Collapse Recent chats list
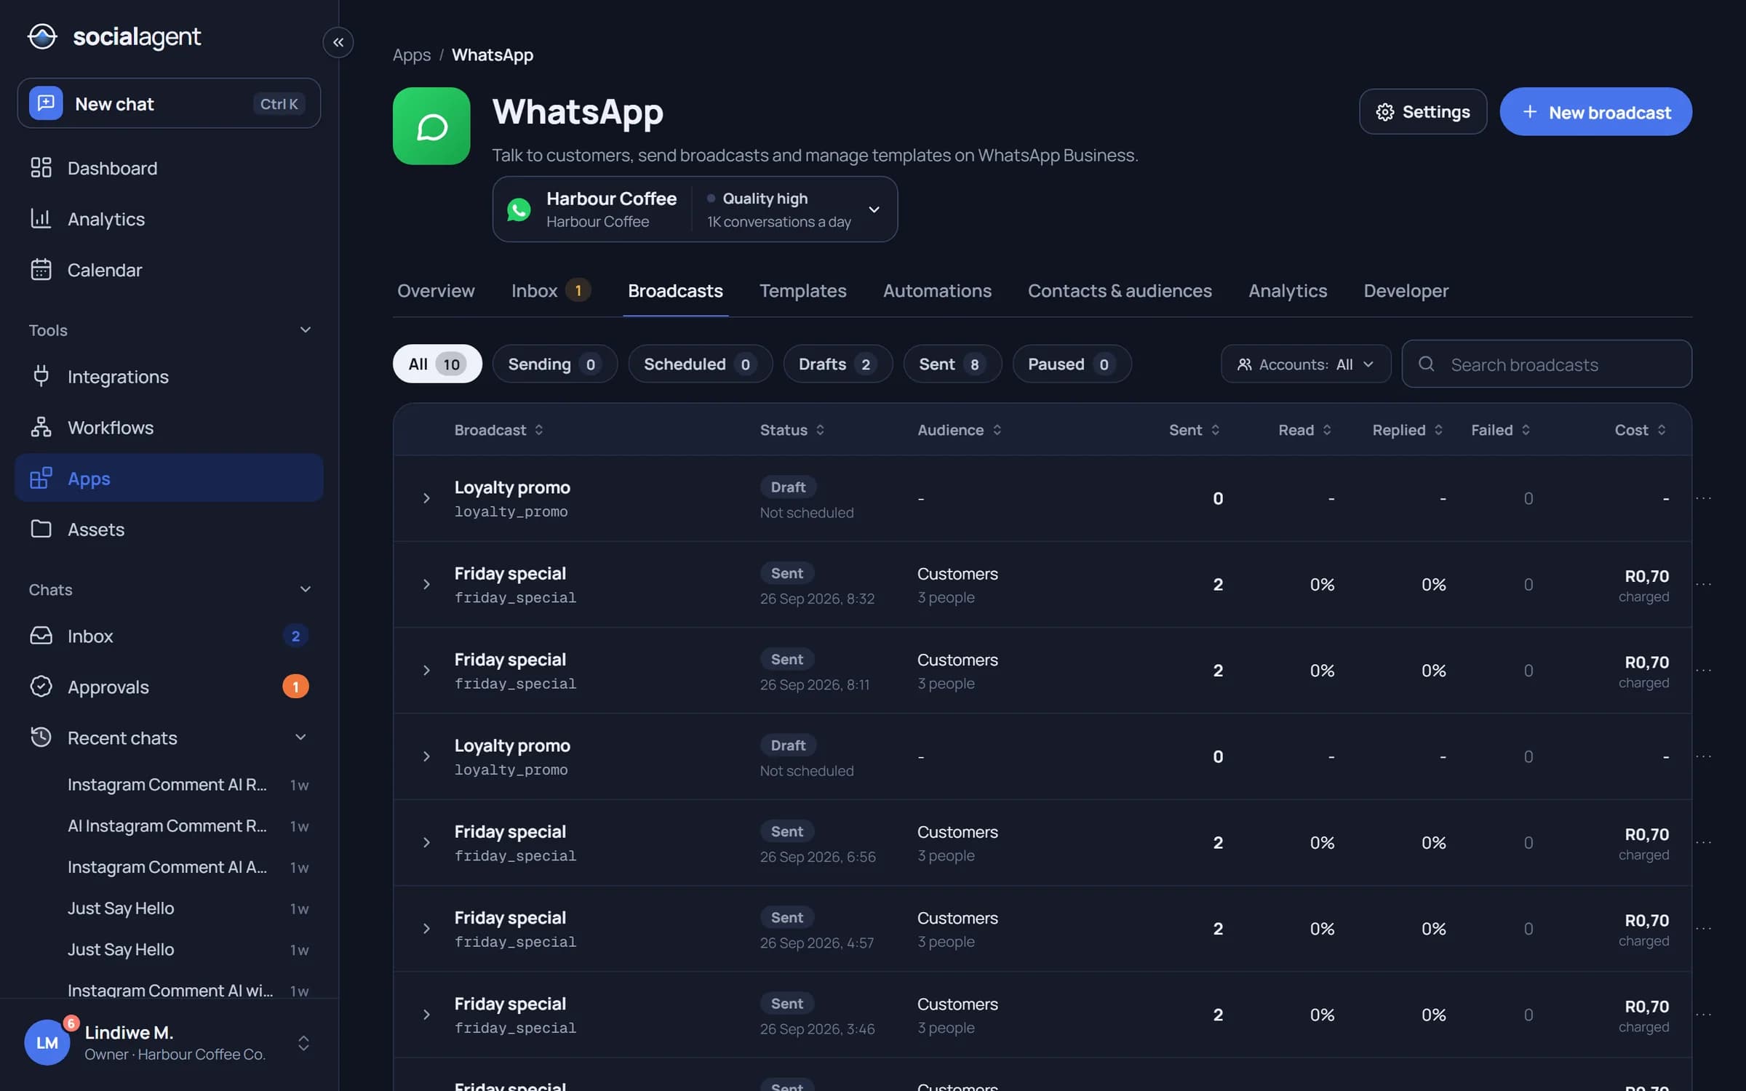Image resolution: width=1746 pixels, height=1091 pixels. 300,738
